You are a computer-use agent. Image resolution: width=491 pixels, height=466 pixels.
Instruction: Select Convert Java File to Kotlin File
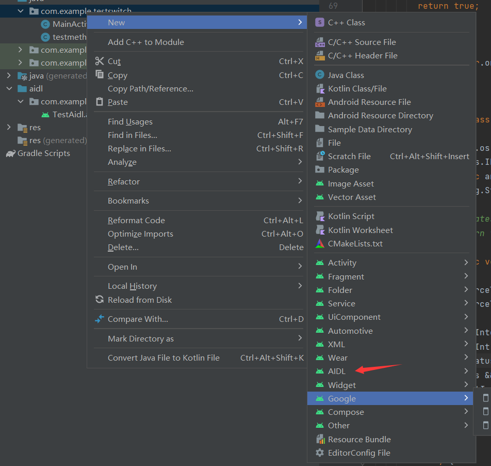click(x=163, y=358)
